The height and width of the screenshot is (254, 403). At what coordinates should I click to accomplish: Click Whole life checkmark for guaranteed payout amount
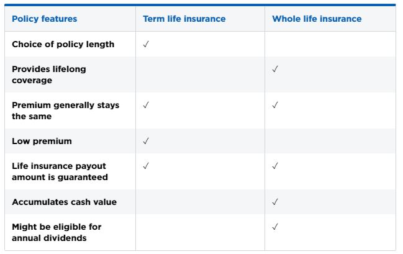275,166
